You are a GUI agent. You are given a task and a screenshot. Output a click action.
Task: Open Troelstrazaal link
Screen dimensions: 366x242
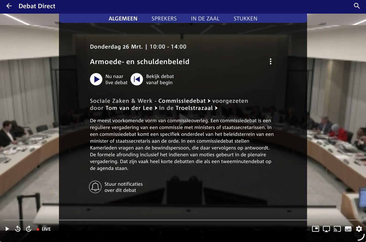click(x=197, y=108)
